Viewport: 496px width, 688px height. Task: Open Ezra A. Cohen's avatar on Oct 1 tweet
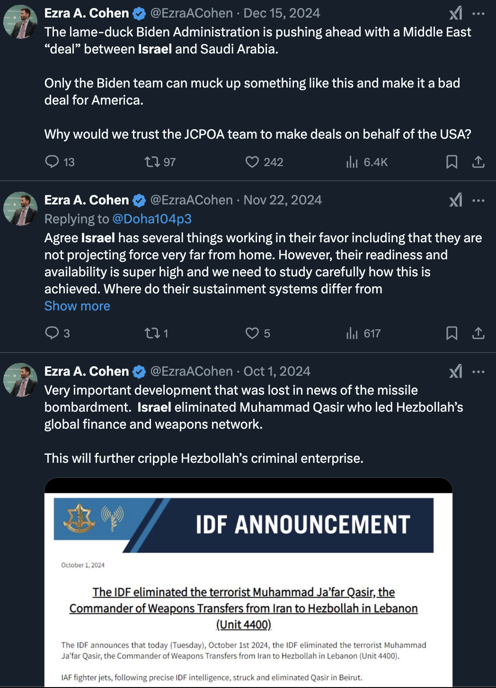pyautogui.click(x=20, y=380)
